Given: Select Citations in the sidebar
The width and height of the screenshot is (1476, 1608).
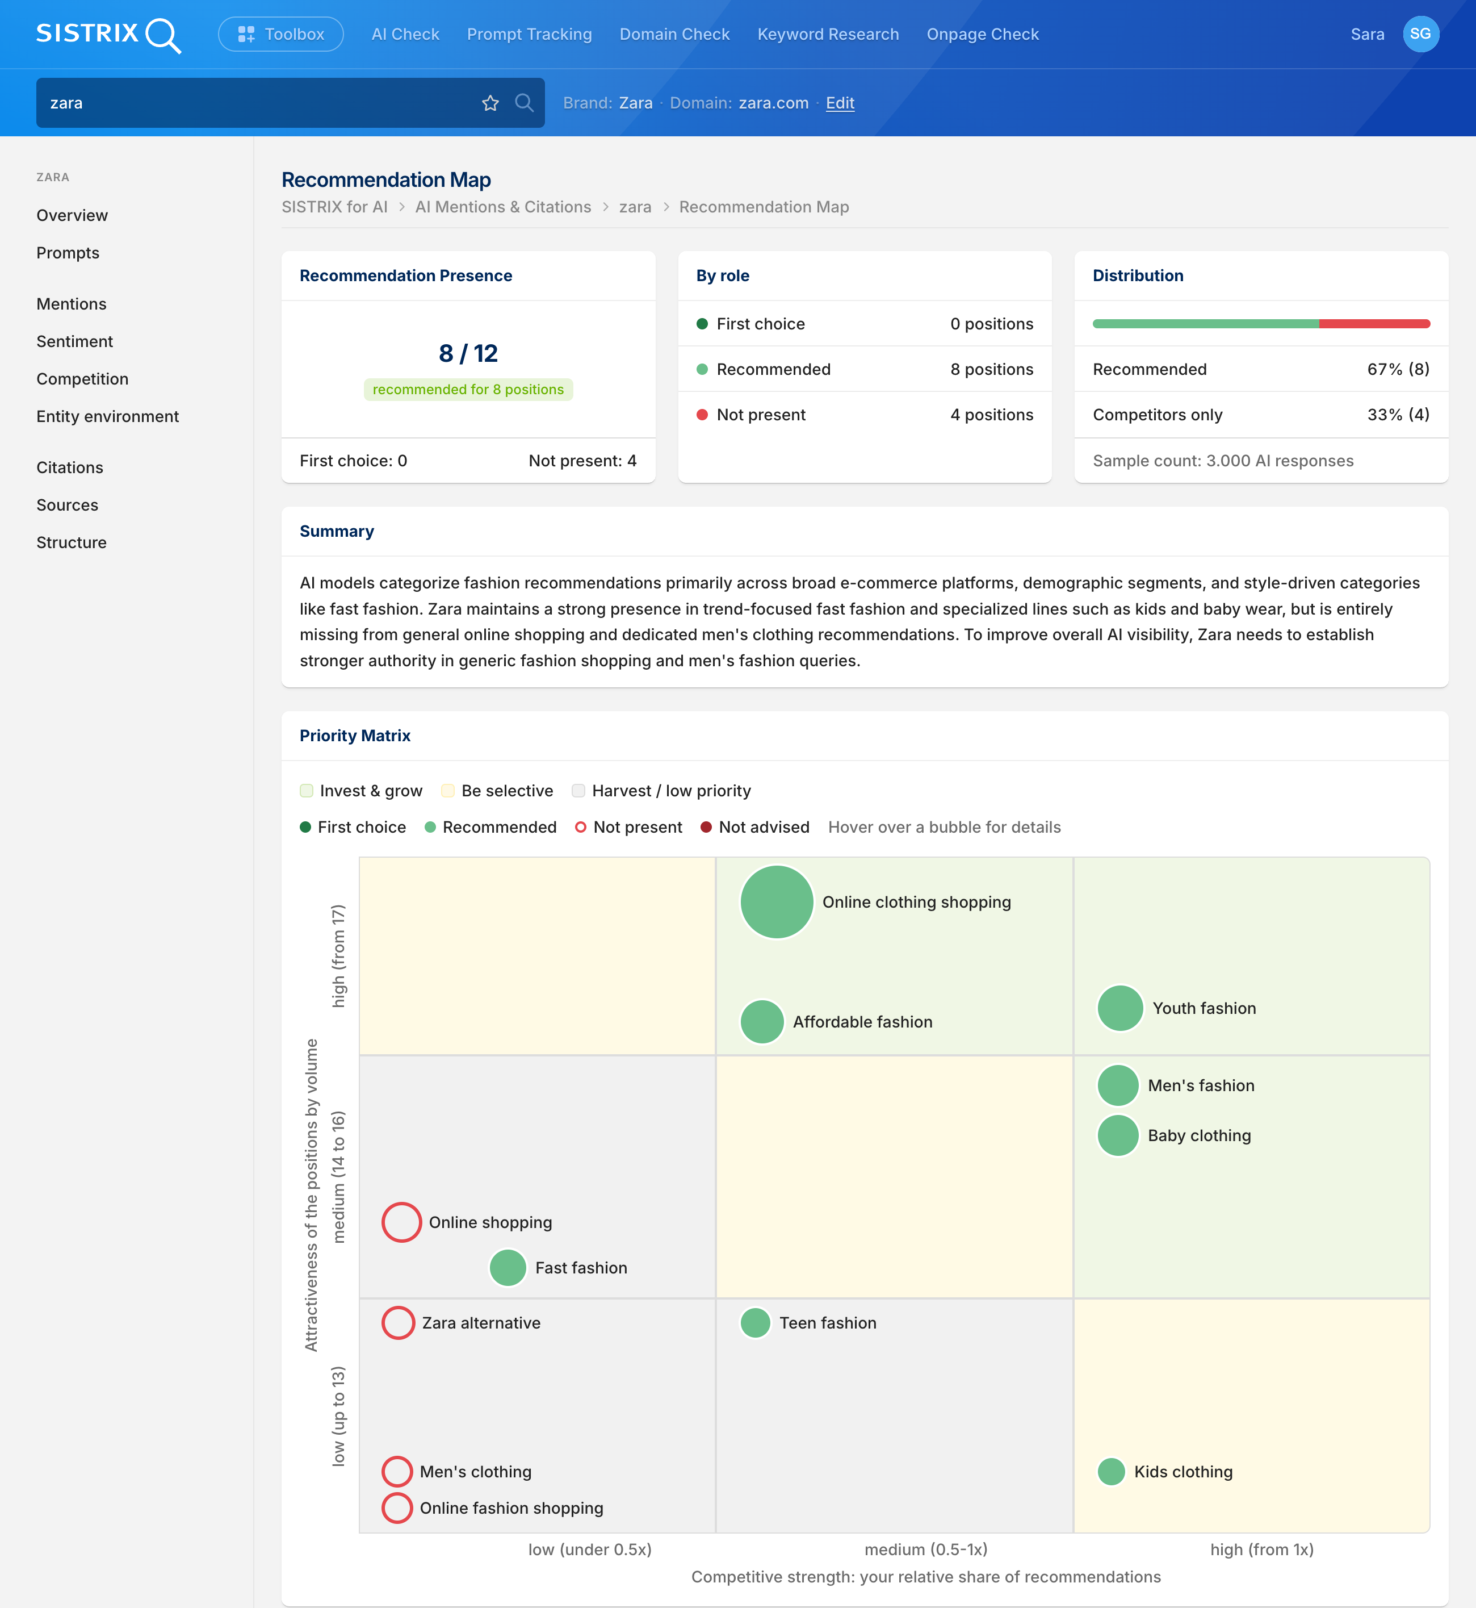Looking at the screenshot, I should click(x=69, y=469).
